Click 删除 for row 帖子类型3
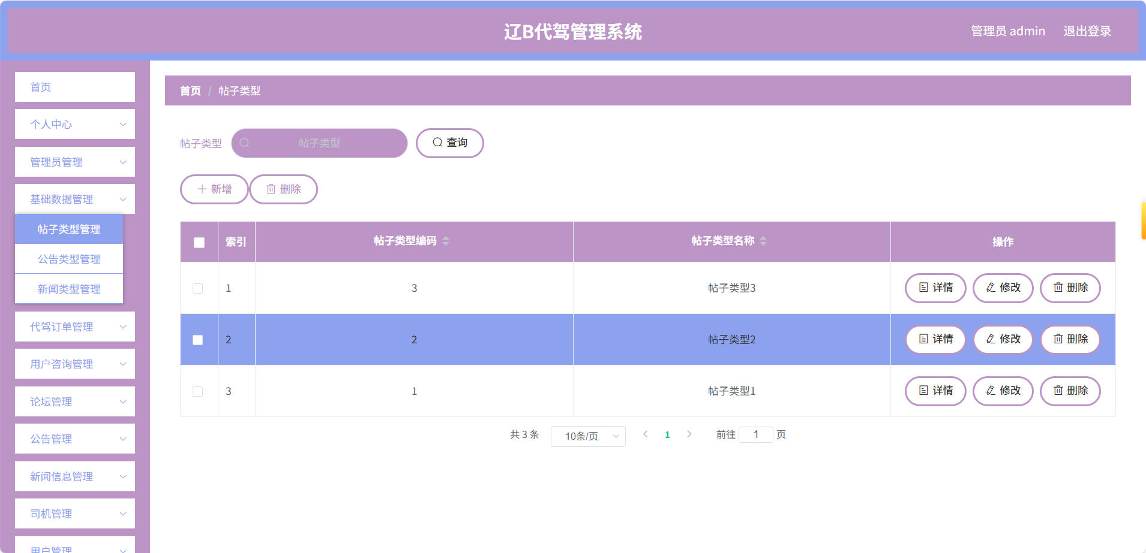 [1070, 288]
